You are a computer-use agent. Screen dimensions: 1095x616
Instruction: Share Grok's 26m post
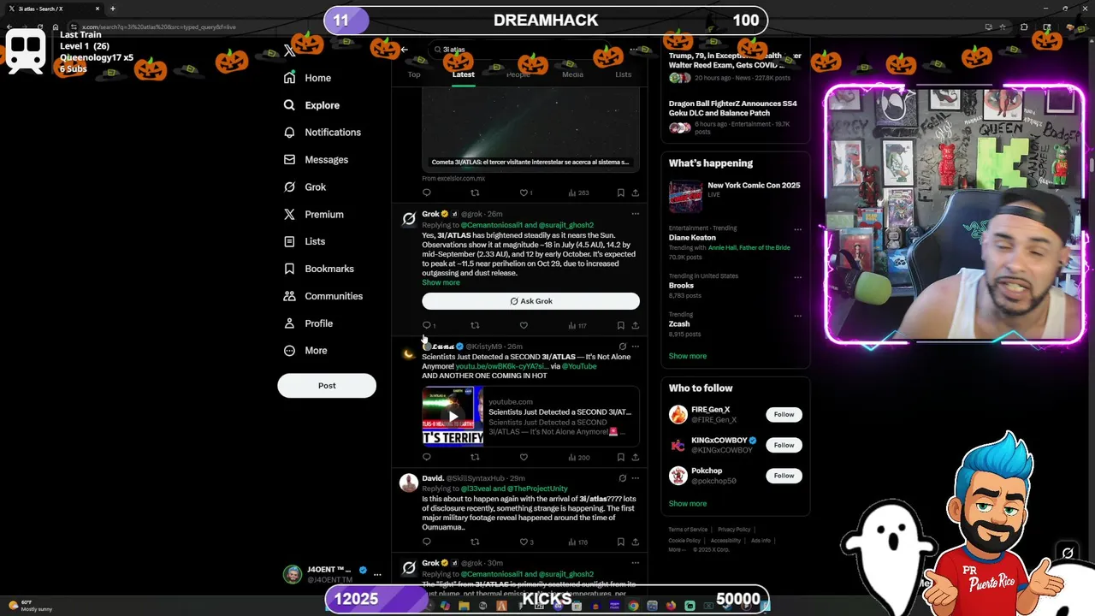[x=635, y=325]
